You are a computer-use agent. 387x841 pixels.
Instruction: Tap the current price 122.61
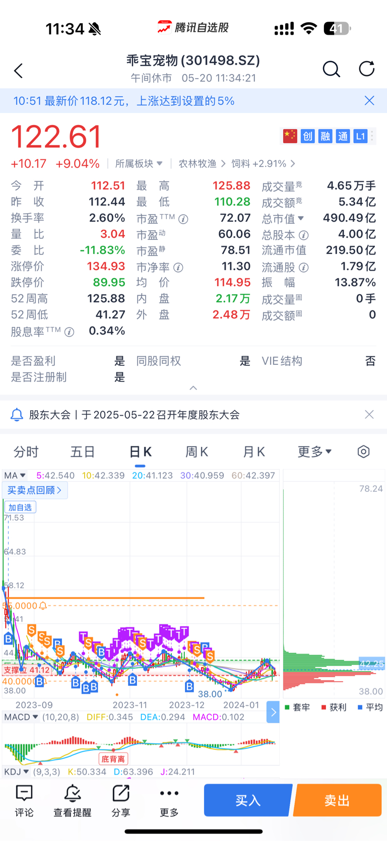[56, 137]
